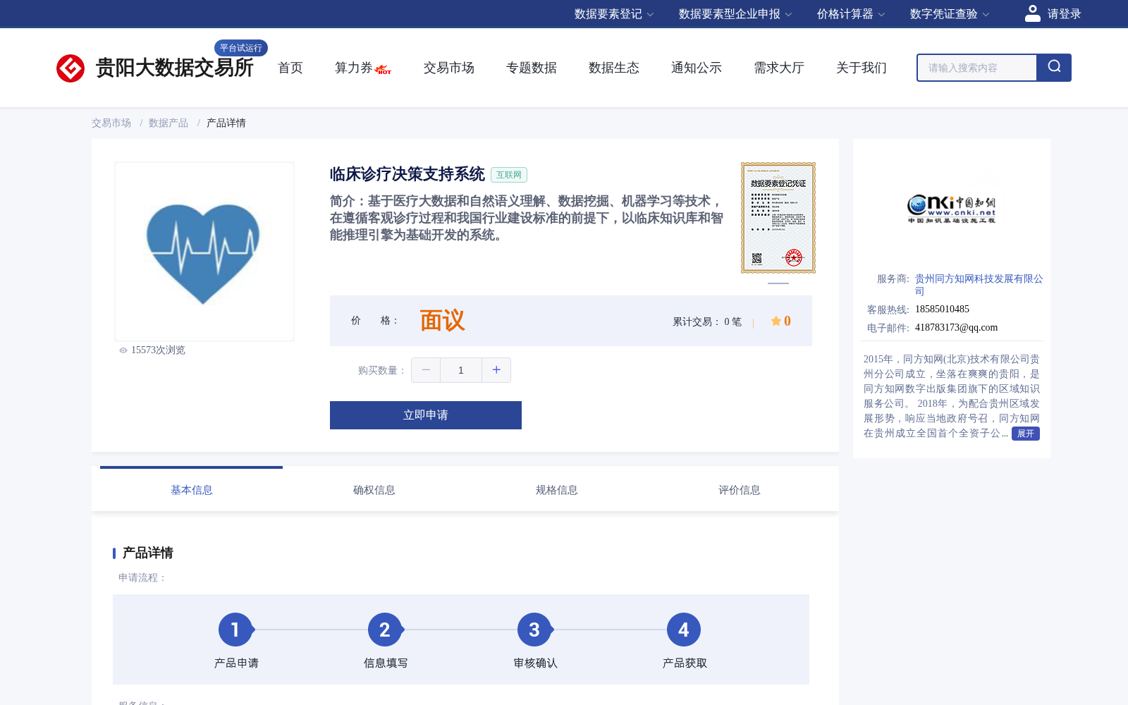Screen dimensions: 1128x705
Task: Expand provider description with 展开 button
Action: (1026, 434)
